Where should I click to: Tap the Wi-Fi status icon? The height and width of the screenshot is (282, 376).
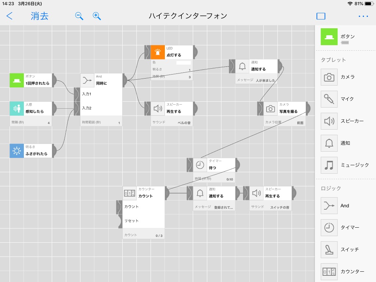tap(350, 4)
